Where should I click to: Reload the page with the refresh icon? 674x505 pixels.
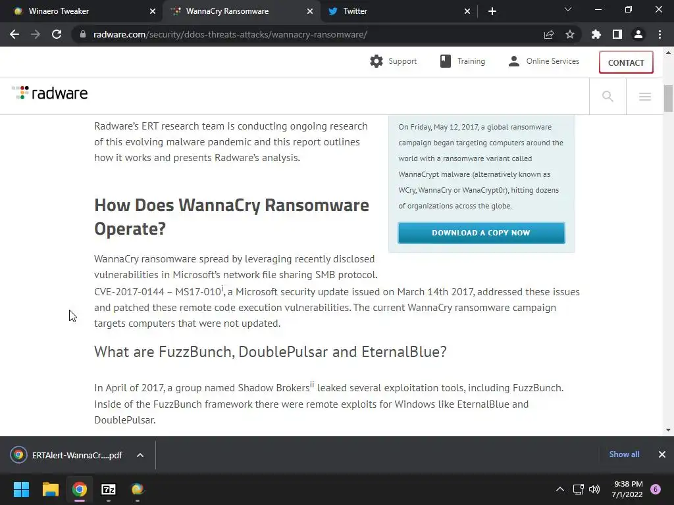pyautogui.click(x=57, y=34)
